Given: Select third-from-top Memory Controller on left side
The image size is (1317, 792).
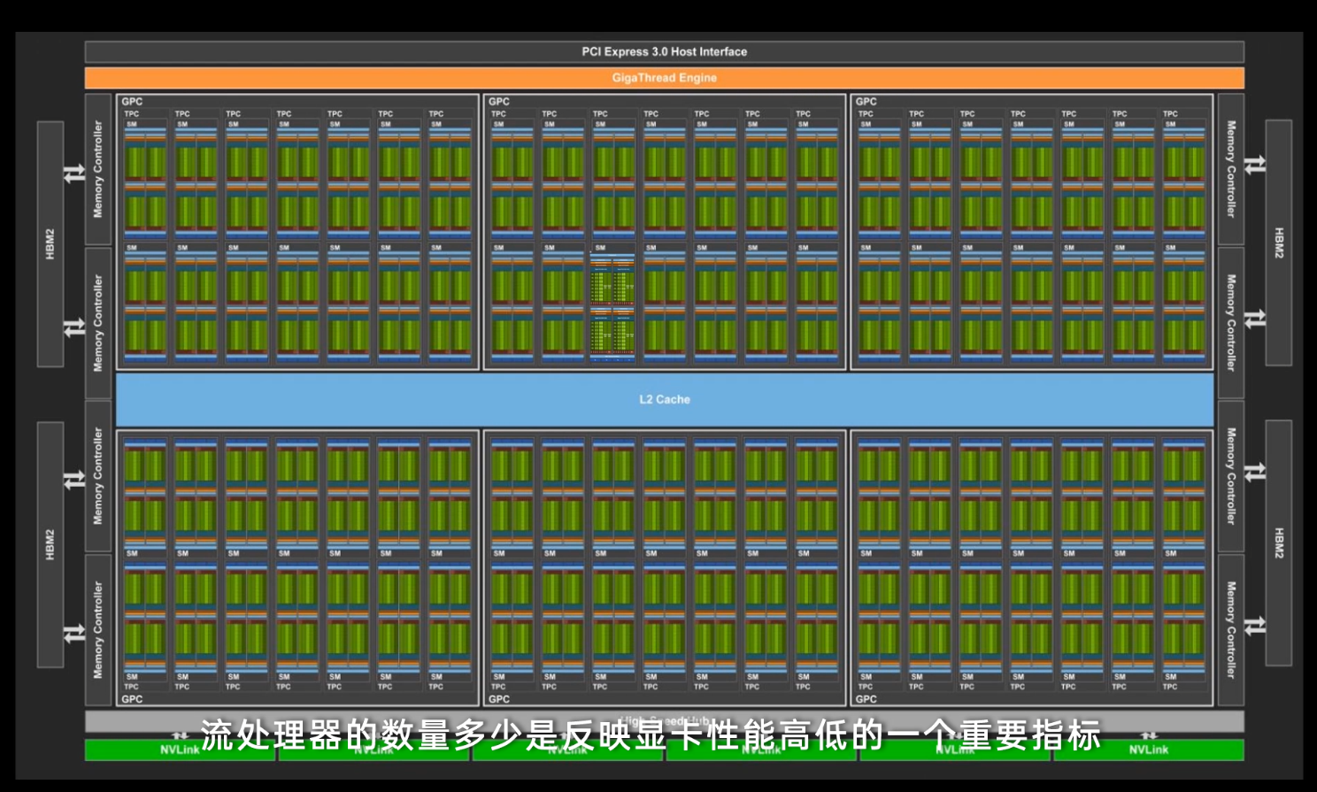Looking at the screenshot, I should [x=98, y=476].
